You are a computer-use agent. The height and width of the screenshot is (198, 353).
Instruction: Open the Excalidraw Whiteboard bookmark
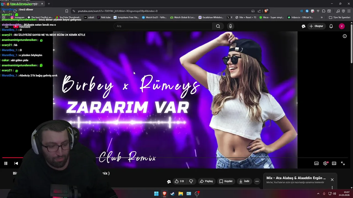[211, 17]
